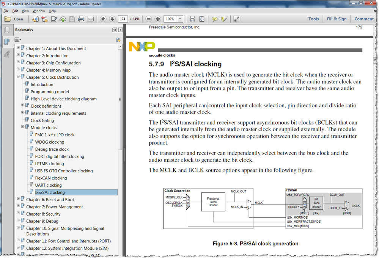Open the View menu

25,11
